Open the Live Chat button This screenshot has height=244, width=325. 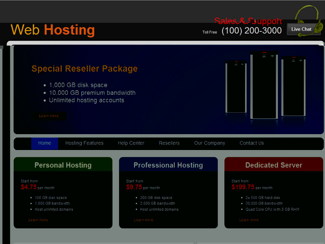pyautogui.click(x=301, y=29)
